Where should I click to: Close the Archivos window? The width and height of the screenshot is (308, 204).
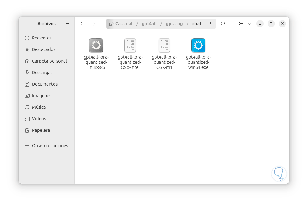[x=282, y=24]
